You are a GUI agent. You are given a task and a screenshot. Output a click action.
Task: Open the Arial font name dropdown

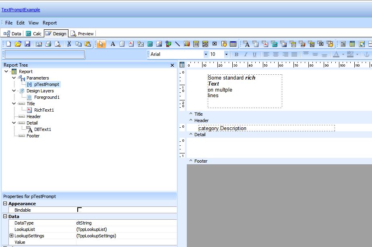tap(206, 55)
